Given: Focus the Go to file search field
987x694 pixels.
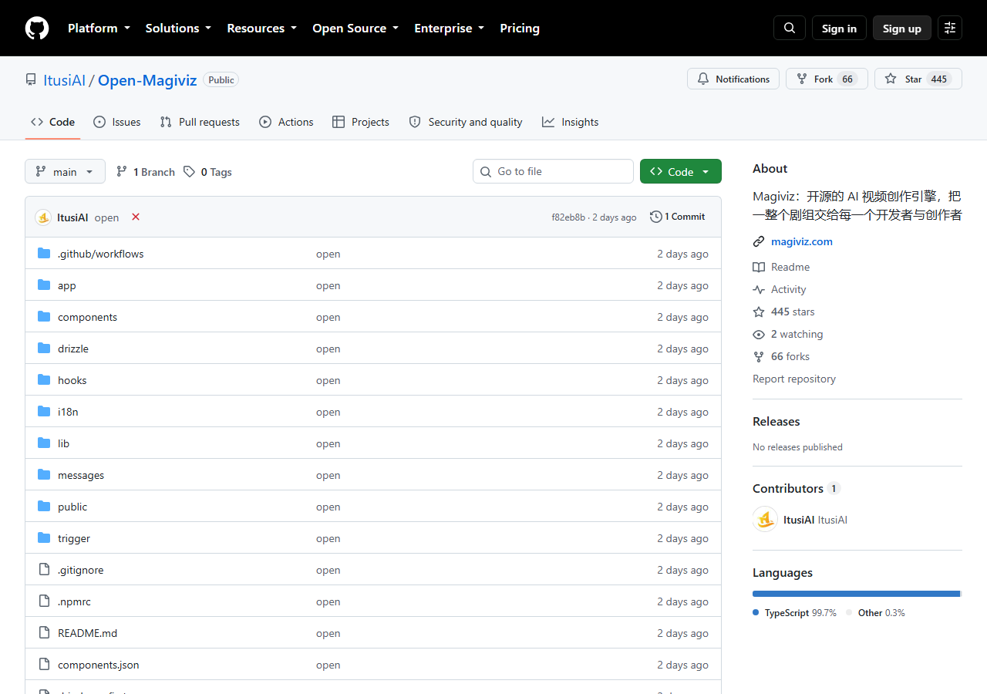Looking at the screenshot, I should (x=553, y=171).
